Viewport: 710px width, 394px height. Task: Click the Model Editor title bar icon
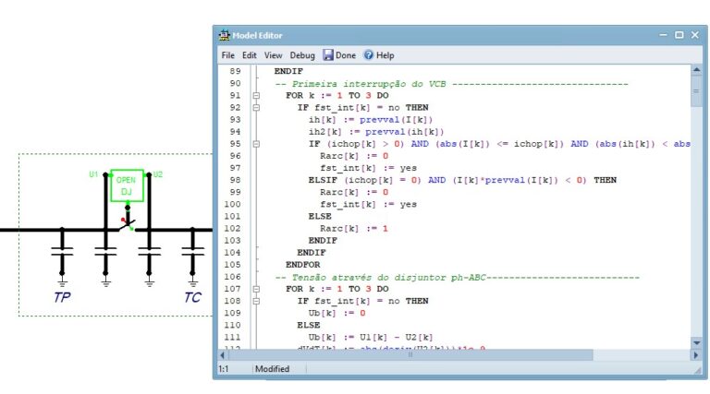[224, 35]
